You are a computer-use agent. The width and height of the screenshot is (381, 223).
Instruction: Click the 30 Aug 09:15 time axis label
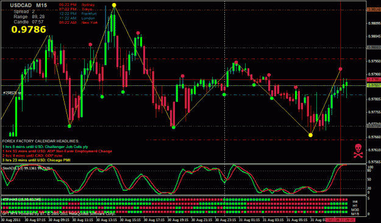58,220
